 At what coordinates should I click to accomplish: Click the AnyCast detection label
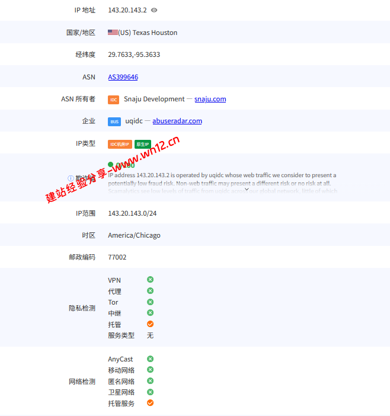tap(120, 359)
